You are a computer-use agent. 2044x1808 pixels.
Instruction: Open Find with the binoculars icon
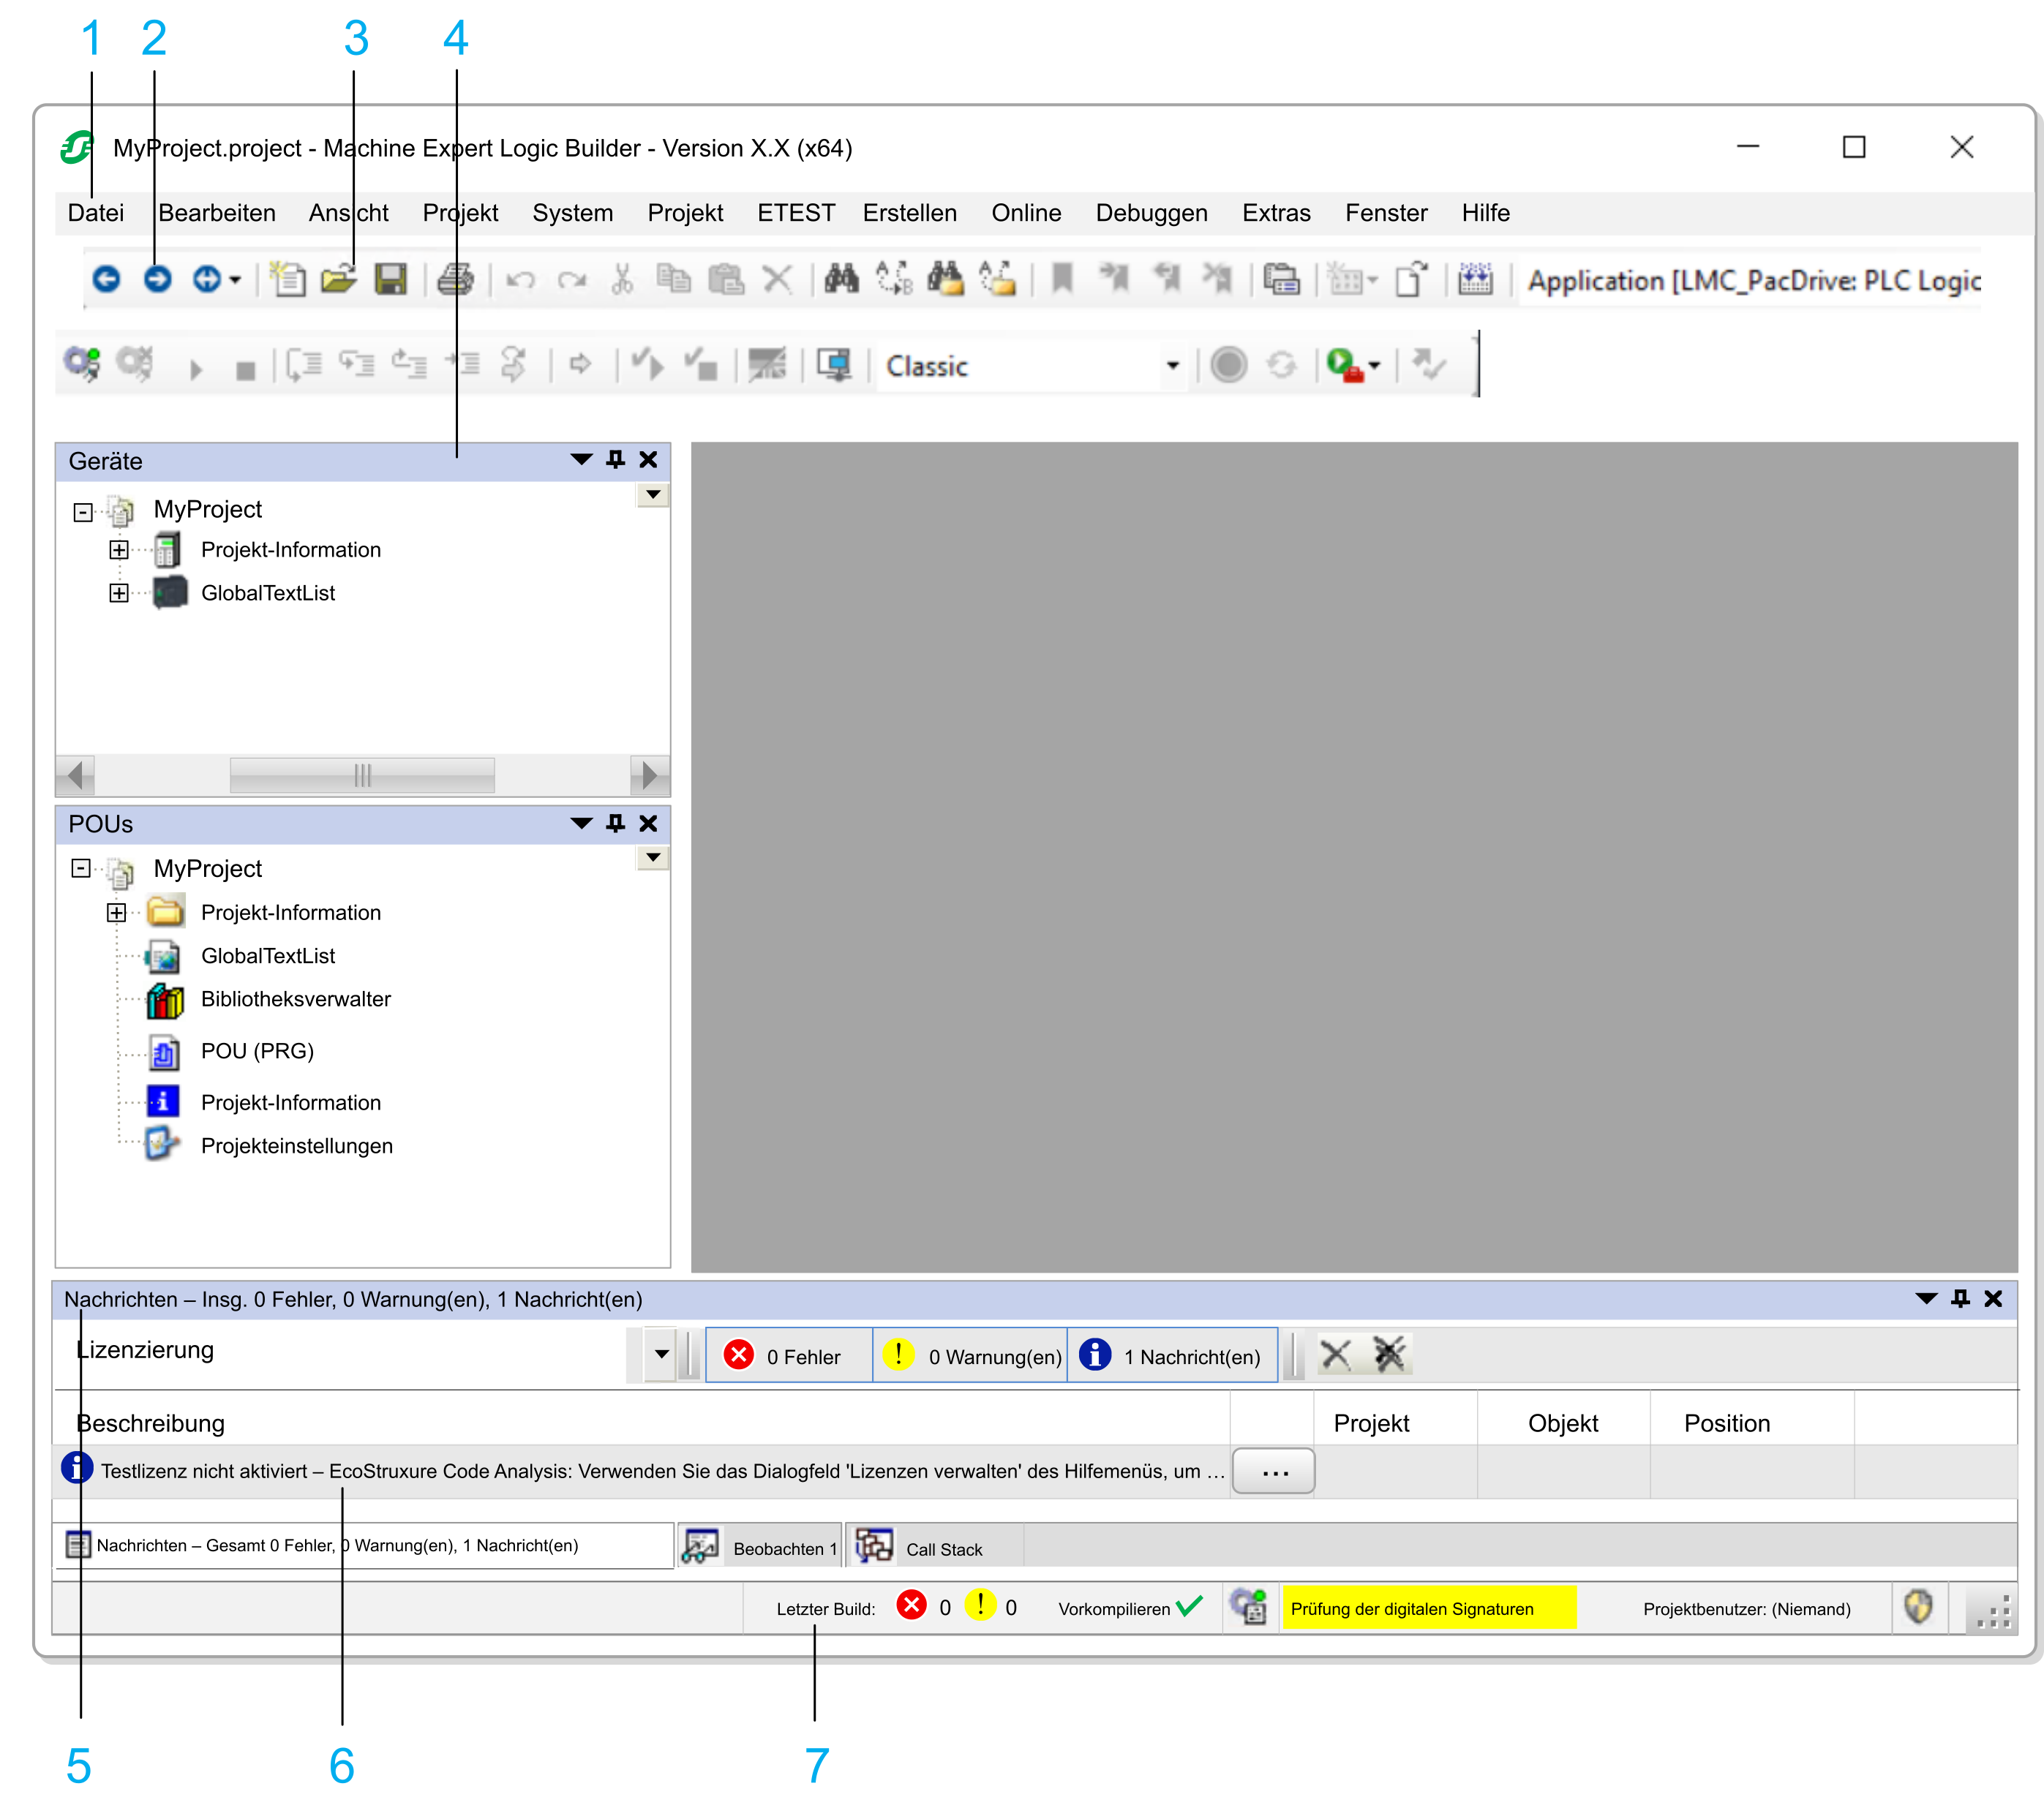841,279
